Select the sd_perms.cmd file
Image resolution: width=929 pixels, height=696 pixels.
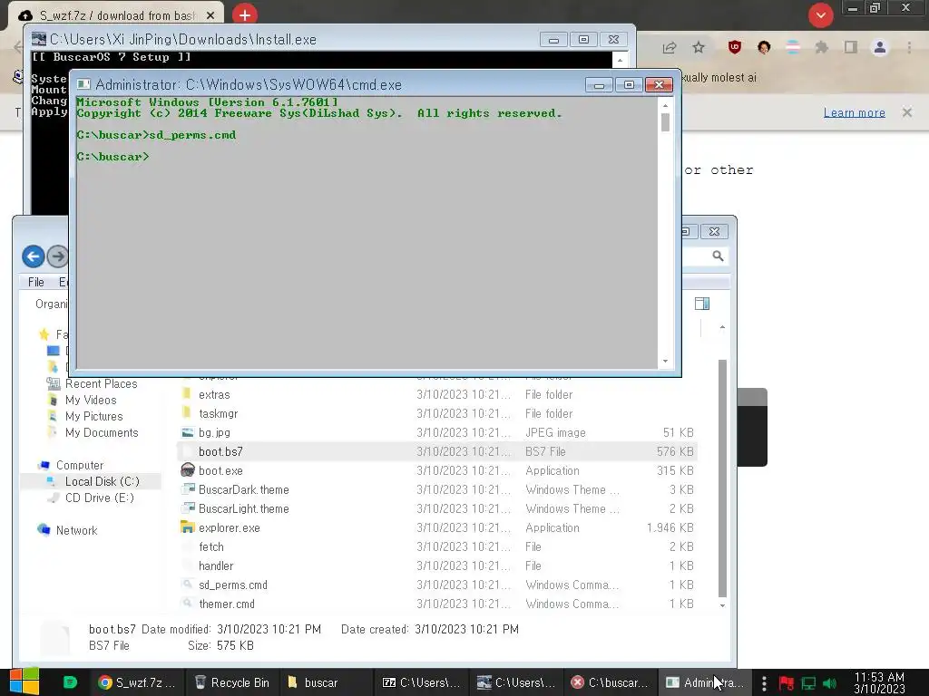(x=233, y=585)
